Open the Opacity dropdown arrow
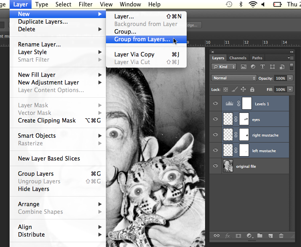 click(290, 78)
